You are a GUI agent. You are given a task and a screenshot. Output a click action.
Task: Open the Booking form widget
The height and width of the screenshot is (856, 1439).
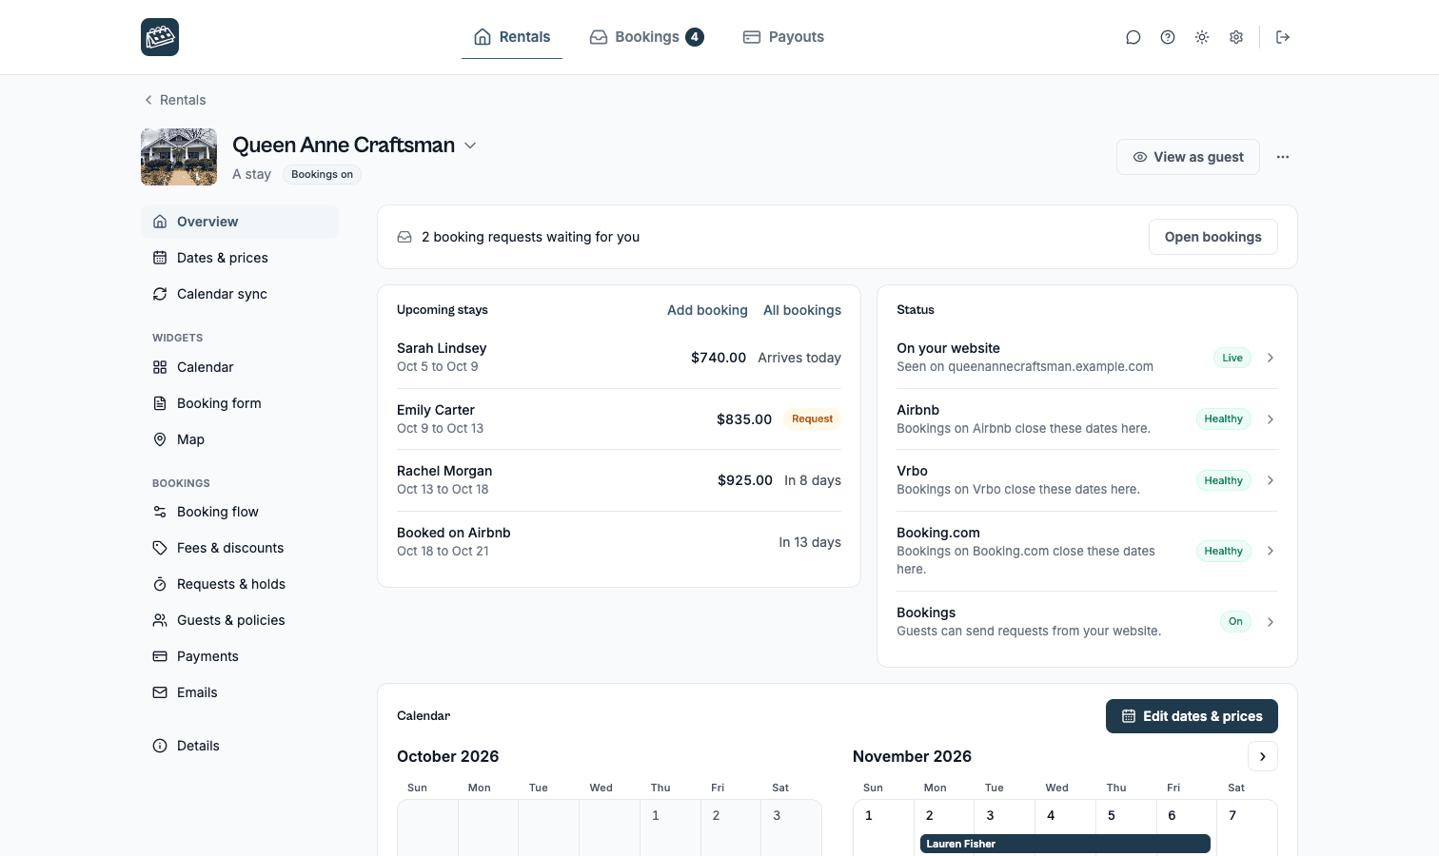(x=240, y=403)
